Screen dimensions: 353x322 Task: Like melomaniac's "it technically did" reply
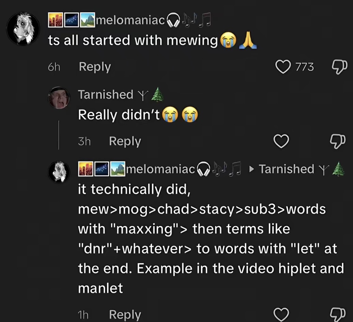click(x=281, y=314)
